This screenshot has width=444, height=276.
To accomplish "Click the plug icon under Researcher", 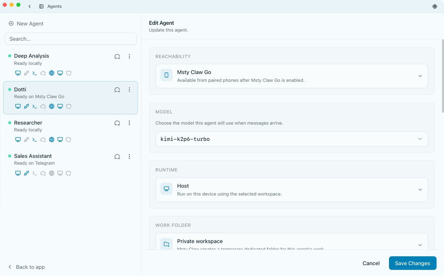I will pyautogui.click(x=26, y=140).
